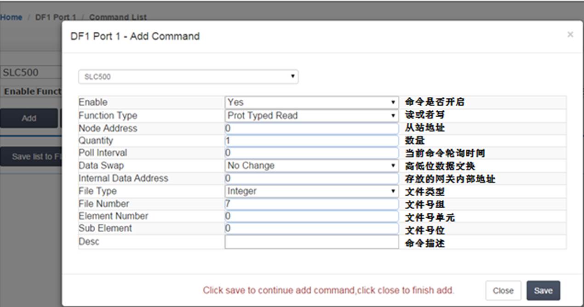
Task: Select the Element Number field
Action: click(312, 216)
